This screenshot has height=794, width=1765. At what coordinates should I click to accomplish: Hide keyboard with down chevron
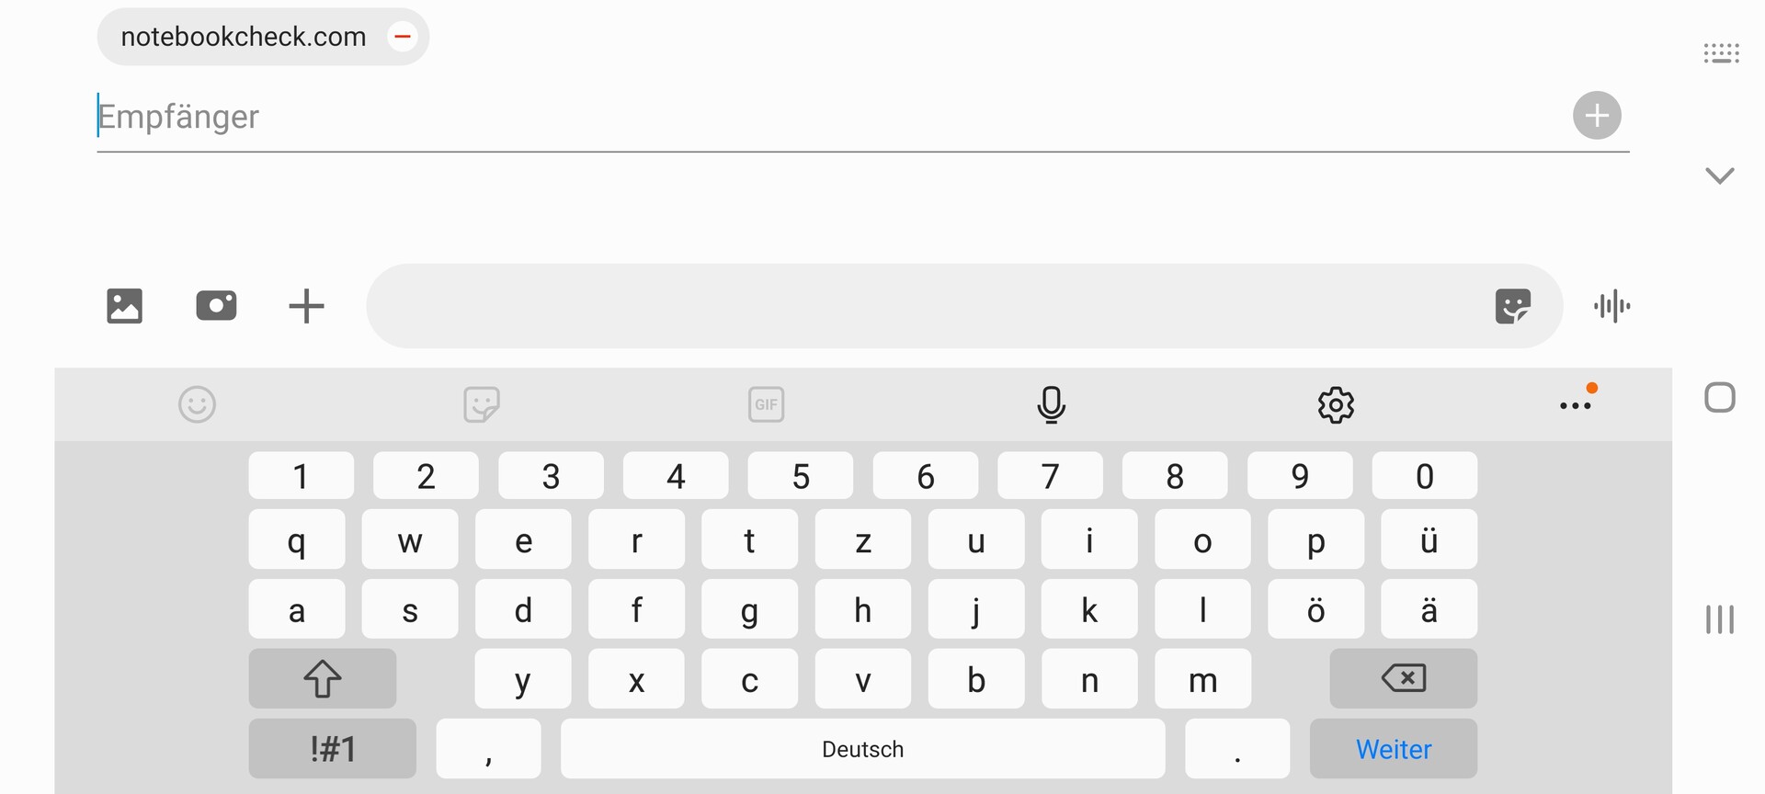tap(1719, 175)
